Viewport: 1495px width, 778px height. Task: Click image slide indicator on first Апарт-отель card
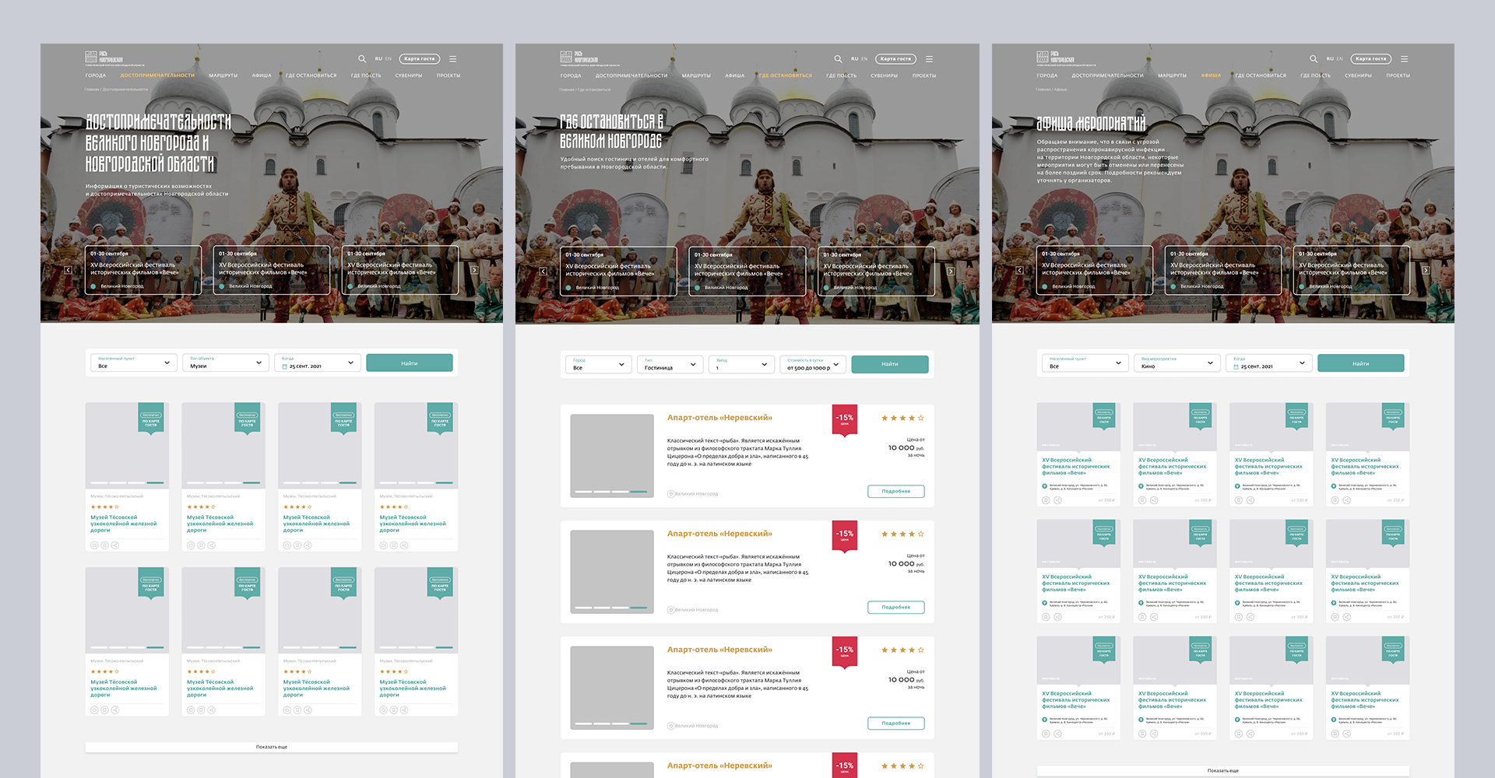coord(612,492)
